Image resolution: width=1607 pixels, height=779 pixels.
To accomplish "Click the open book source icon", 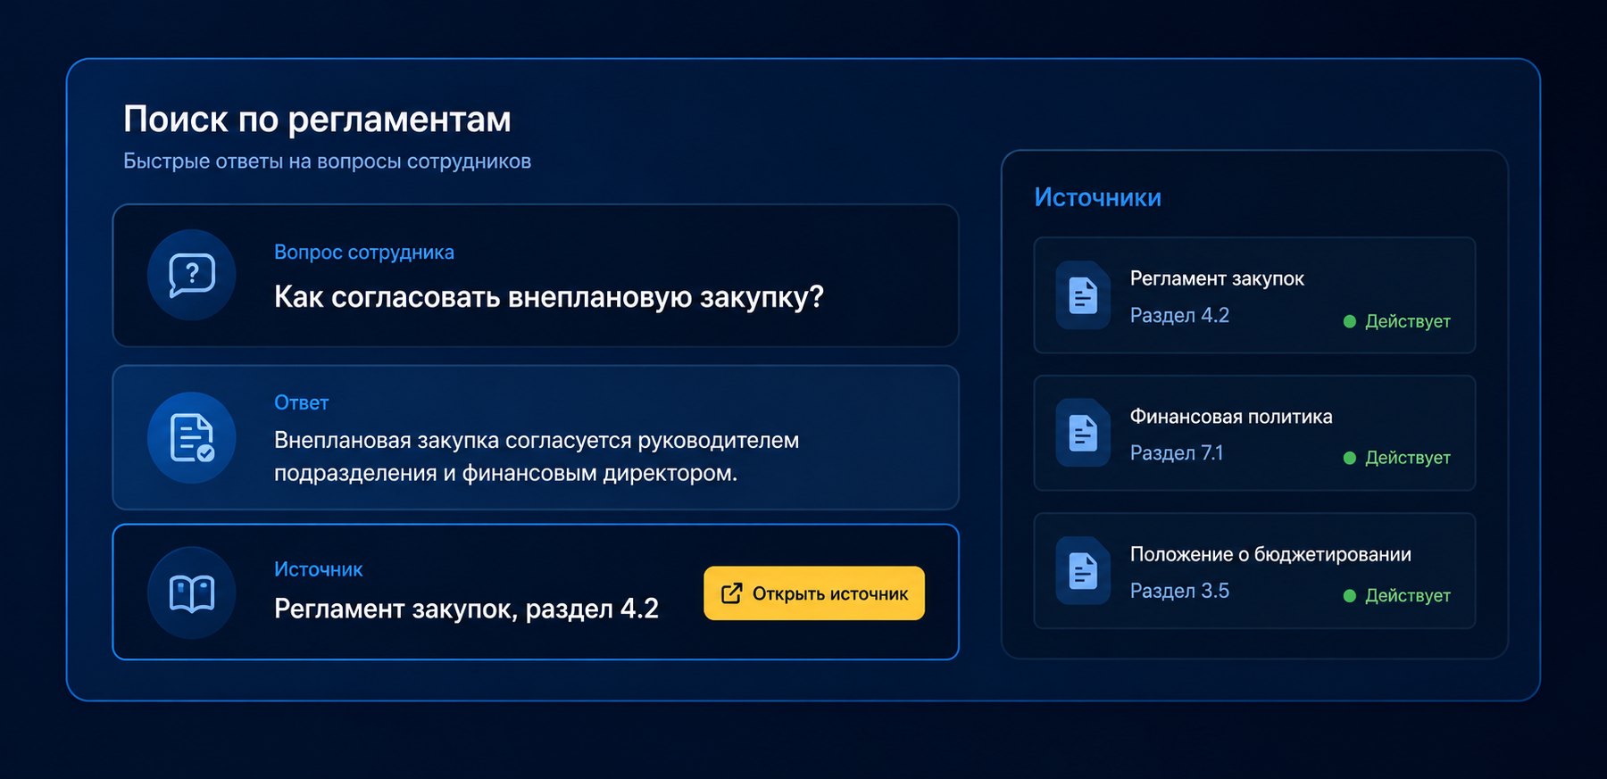I will point(192,593).
